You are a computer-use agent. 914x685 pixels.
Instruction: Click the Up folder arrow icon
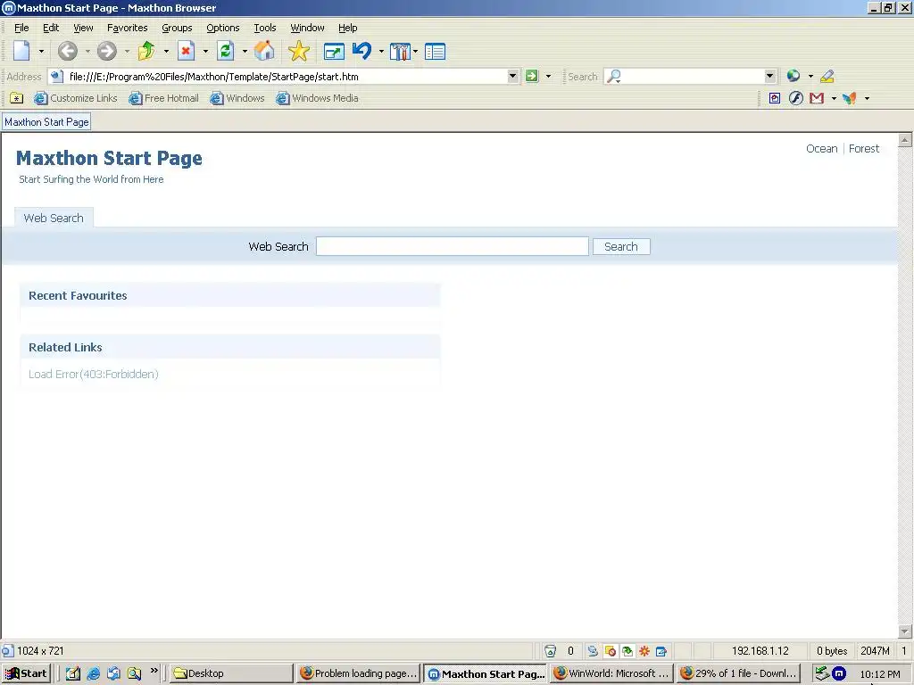pos(146,51)
